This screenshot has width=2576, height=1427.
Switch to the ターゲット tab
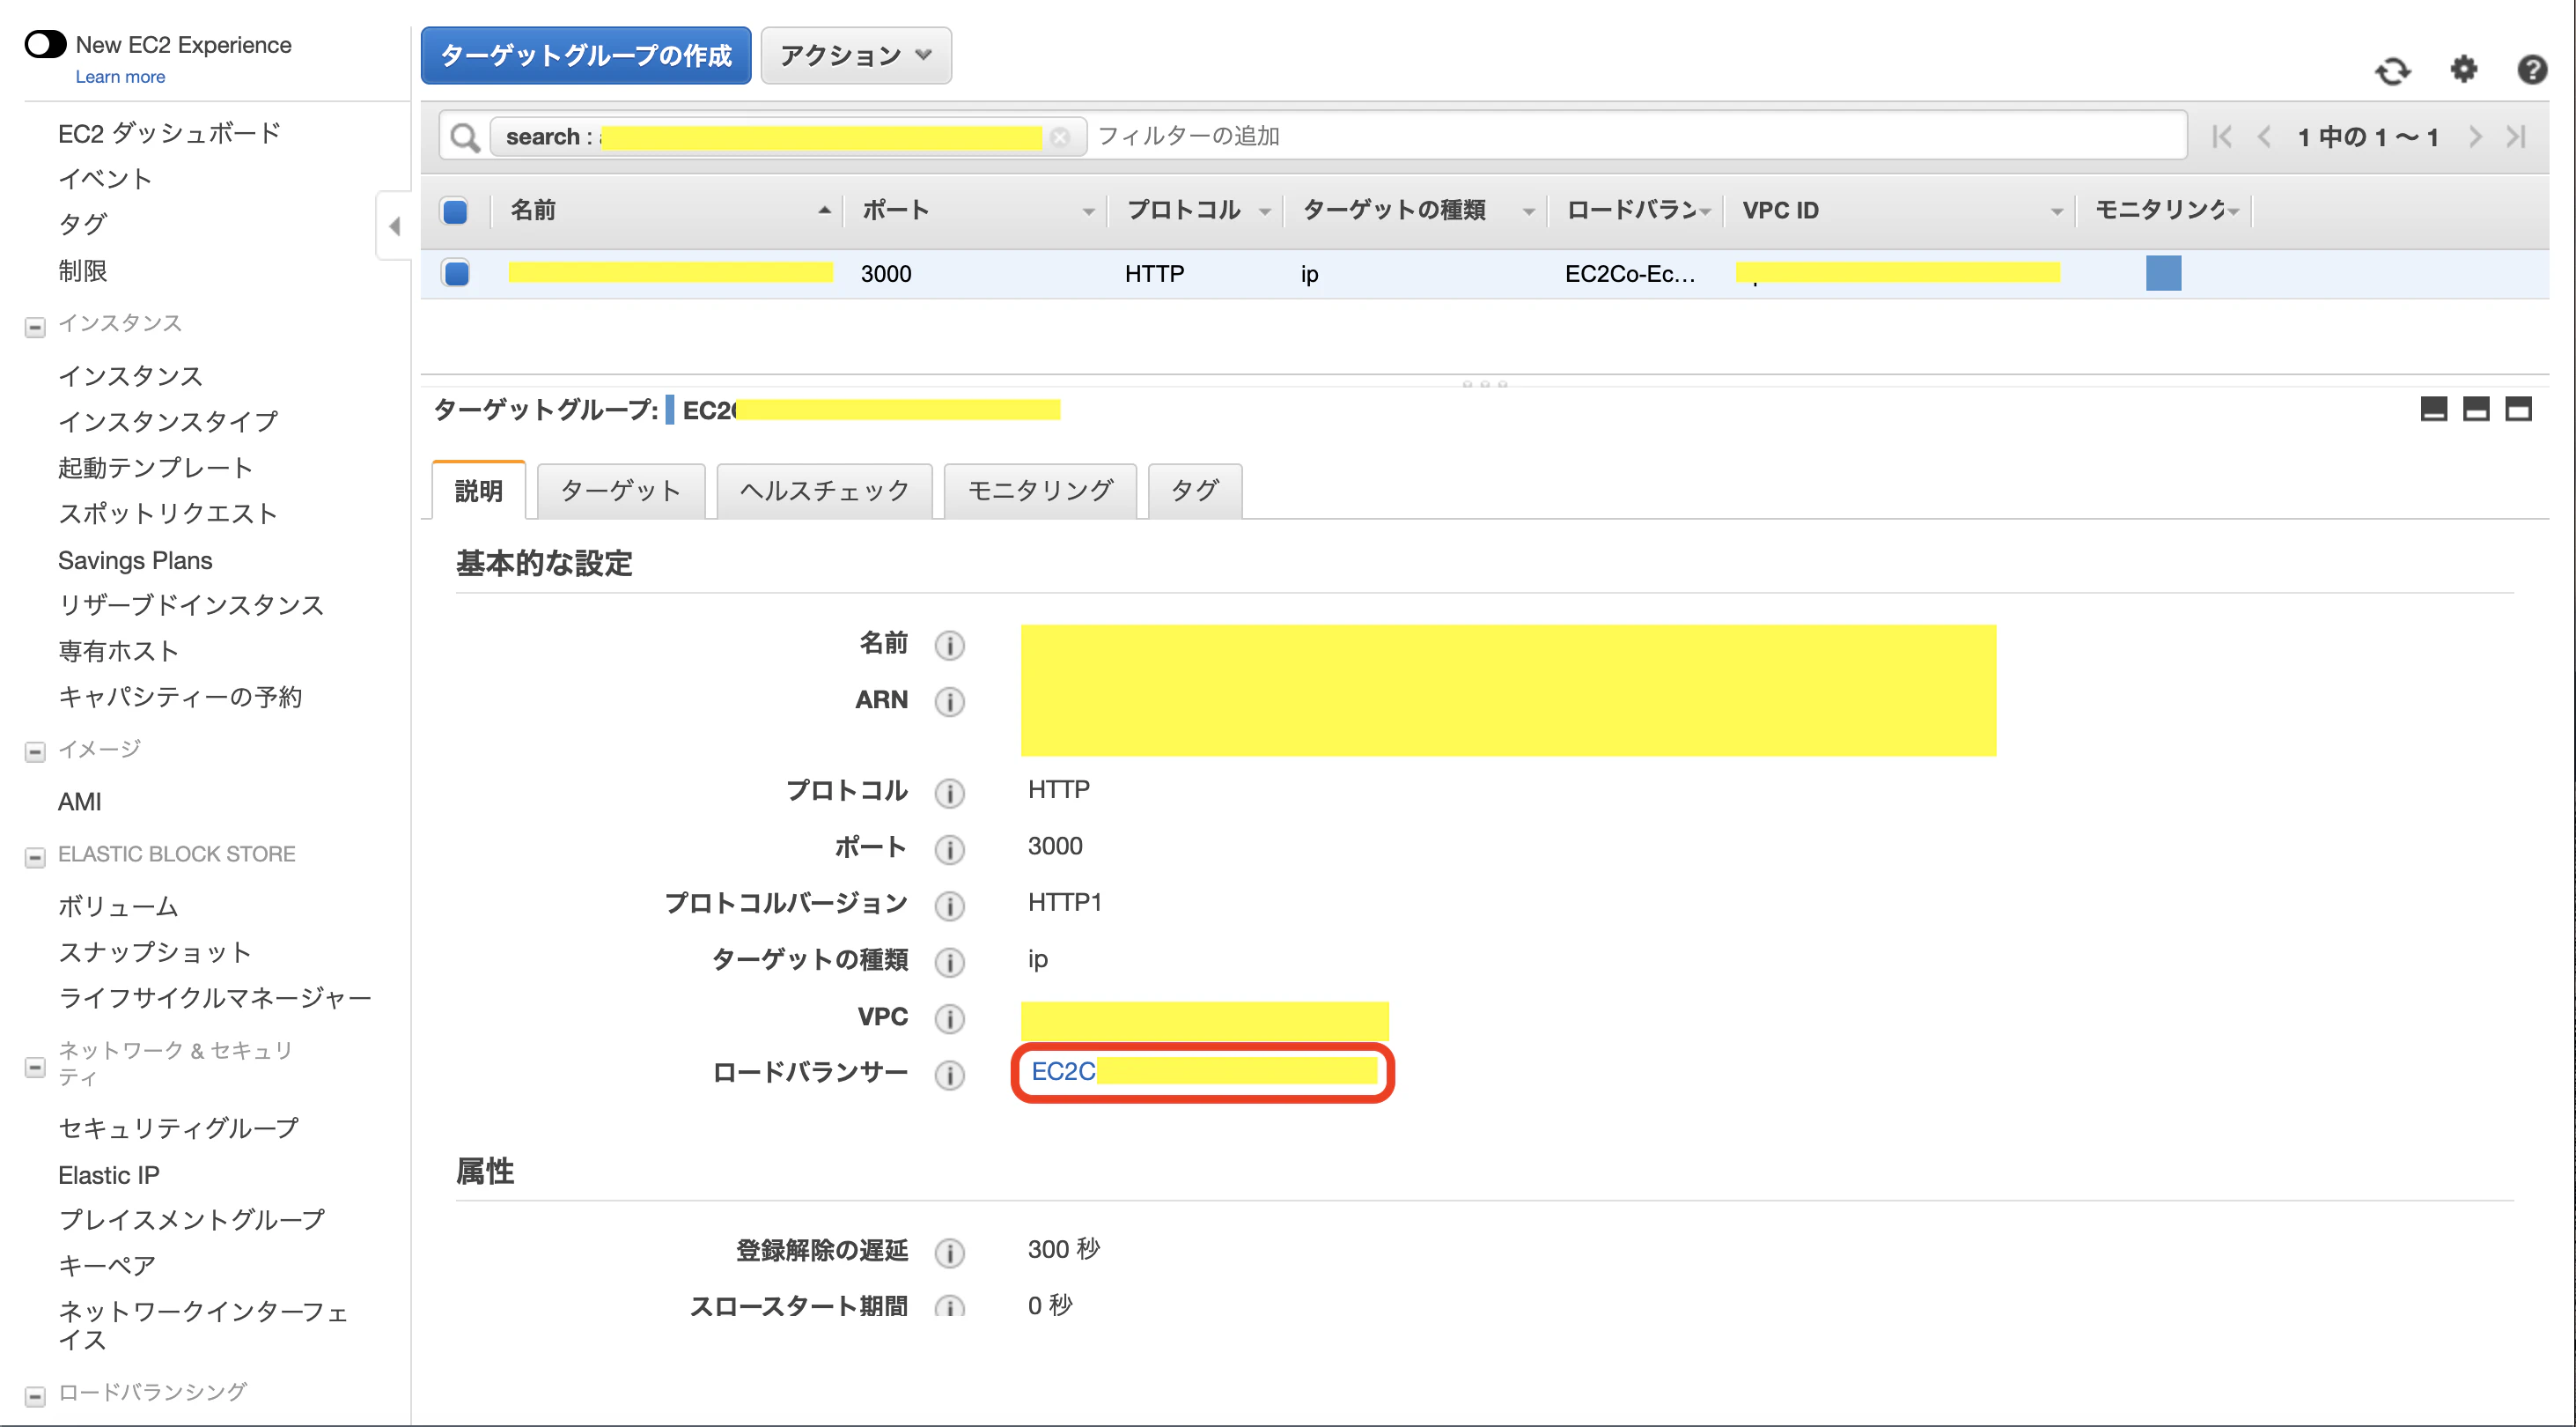[620, 491]
